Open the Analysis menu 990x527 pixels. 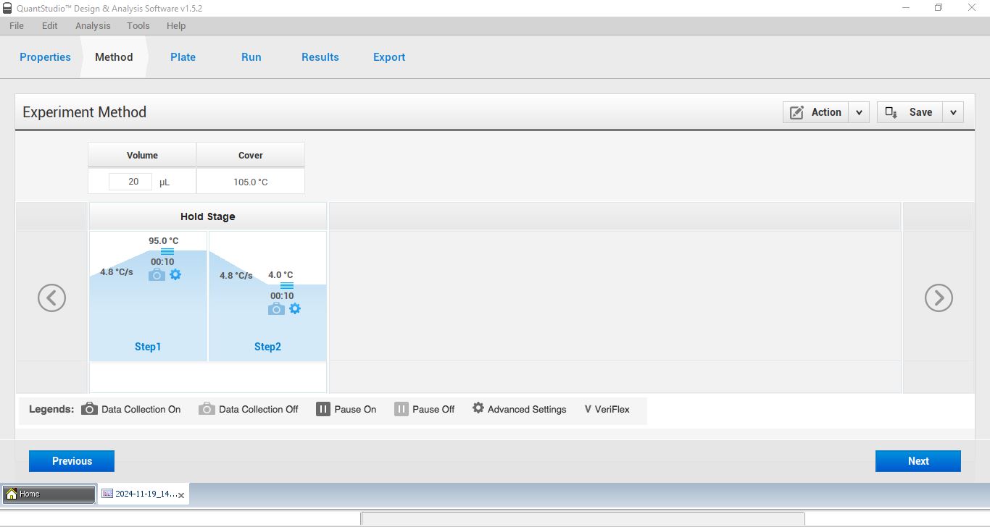(x=93, y=25)
